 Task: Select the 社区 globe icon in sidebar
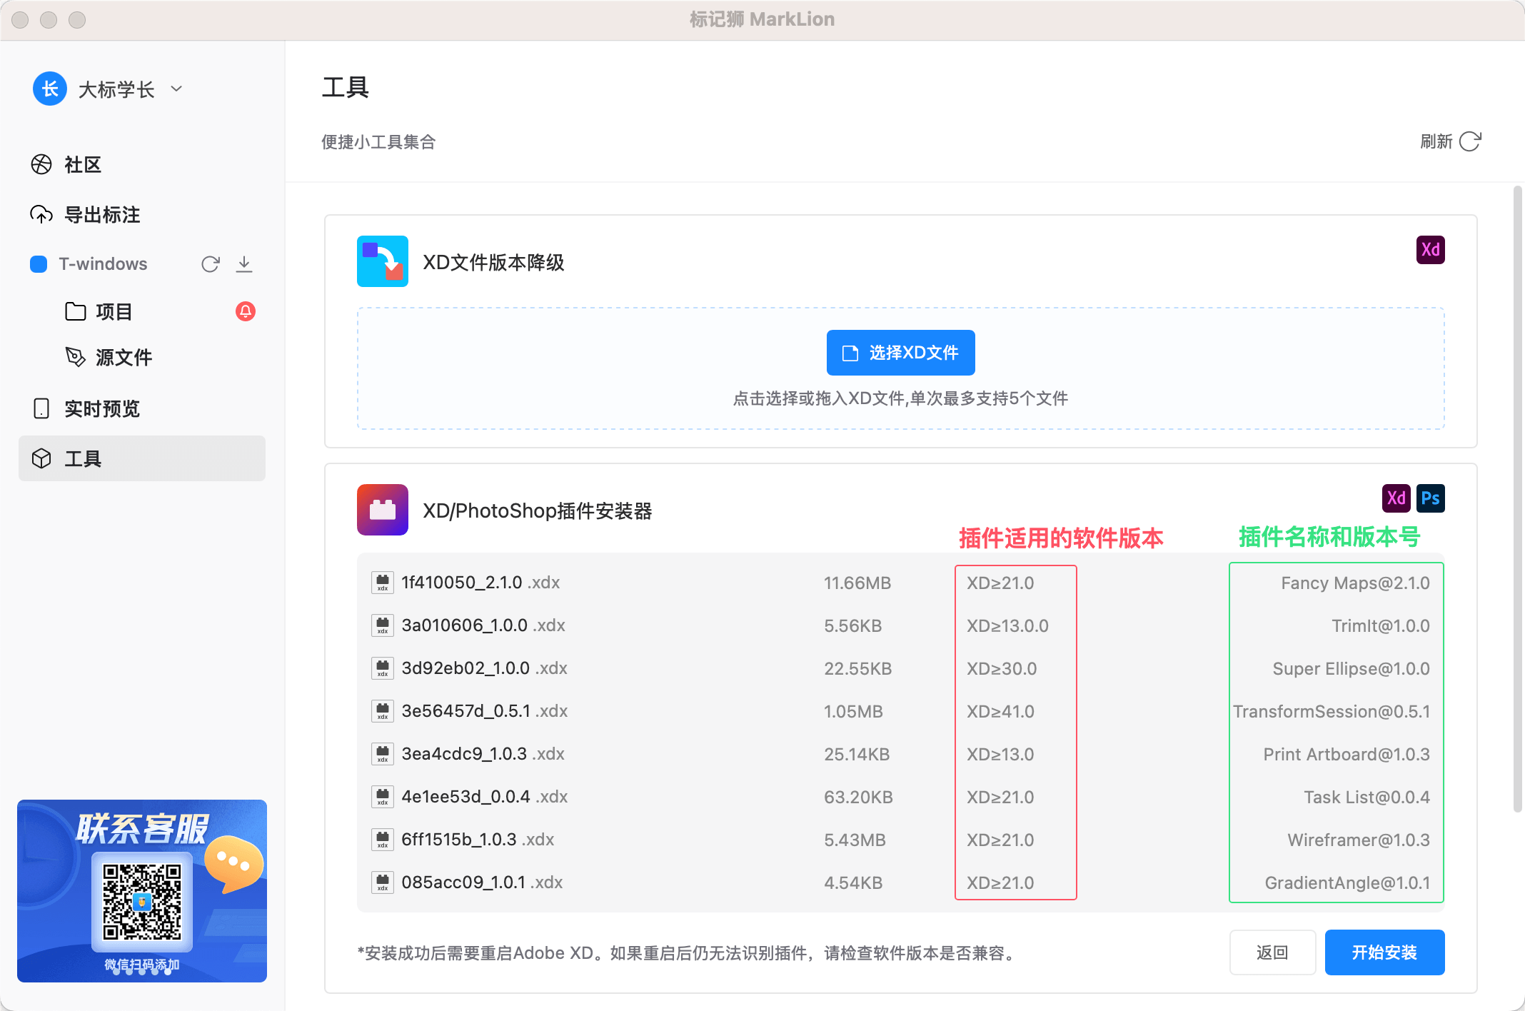41,164
